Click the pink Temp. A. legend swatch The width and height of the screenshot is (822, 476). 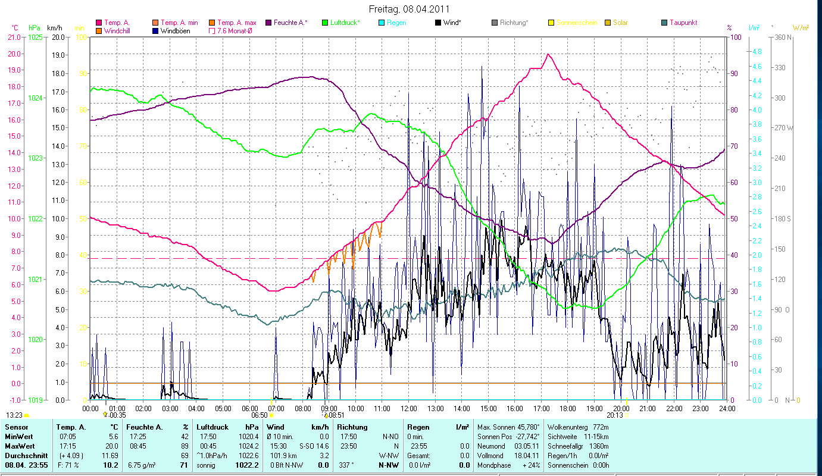(99, 23)
